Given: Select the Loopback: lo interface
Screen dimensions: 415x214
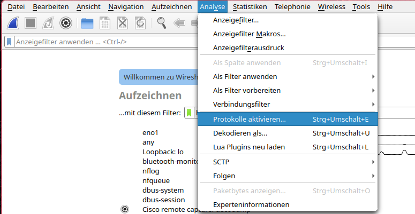Looking at the screenshot, I should (163, 152).
